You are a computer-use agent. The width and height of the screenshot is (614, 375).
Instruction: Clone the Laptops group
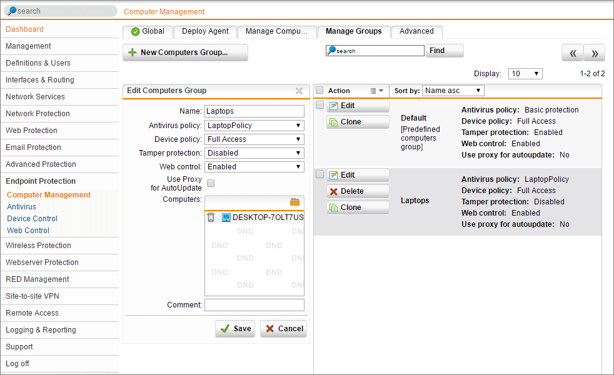point(358,207)
